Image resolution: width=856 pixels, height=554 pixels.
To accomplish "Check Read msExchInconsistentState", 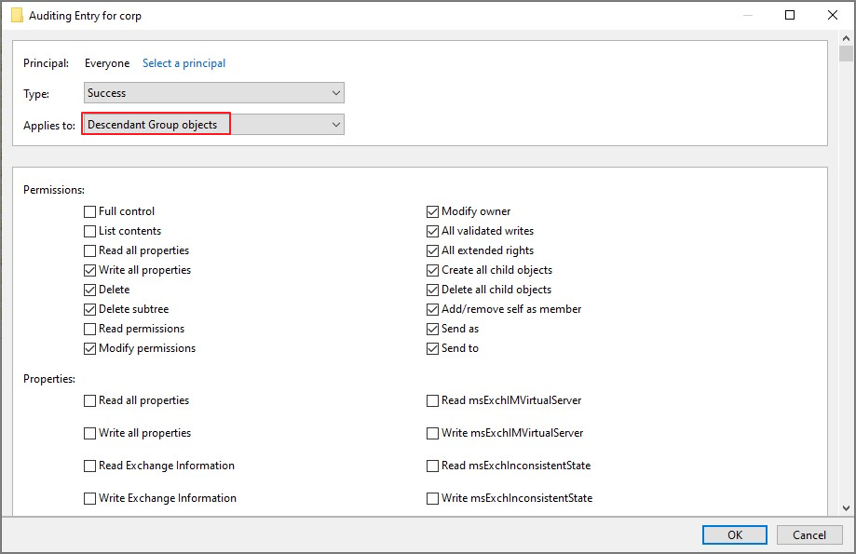I will coord(432,466).
